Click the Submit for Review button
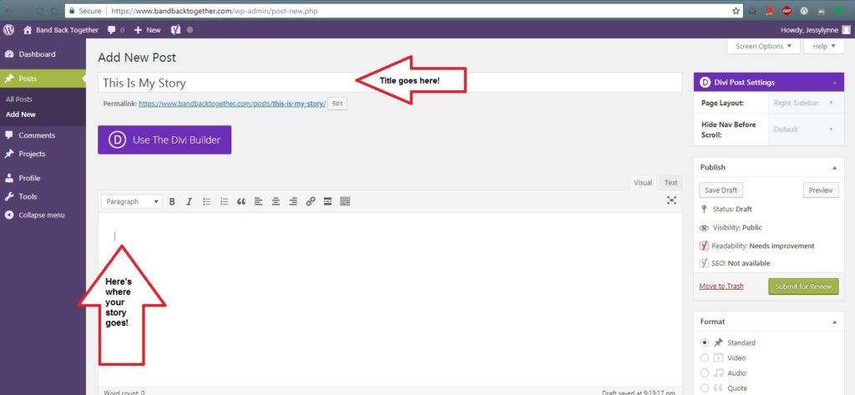Image resolution: width=855 pixels, height=395 pixels. [803, 286]
